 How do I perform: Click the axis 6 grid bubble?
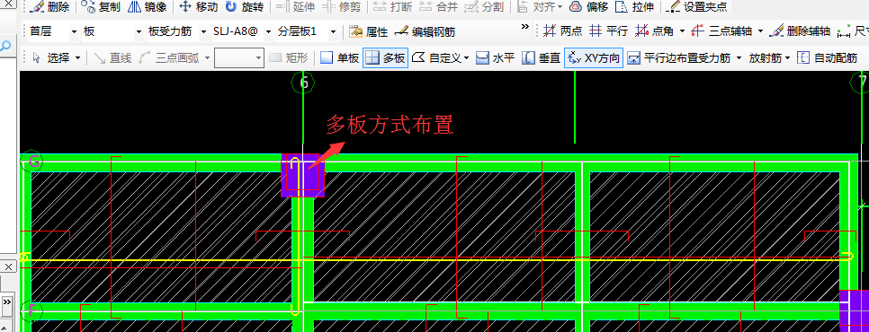302,83
